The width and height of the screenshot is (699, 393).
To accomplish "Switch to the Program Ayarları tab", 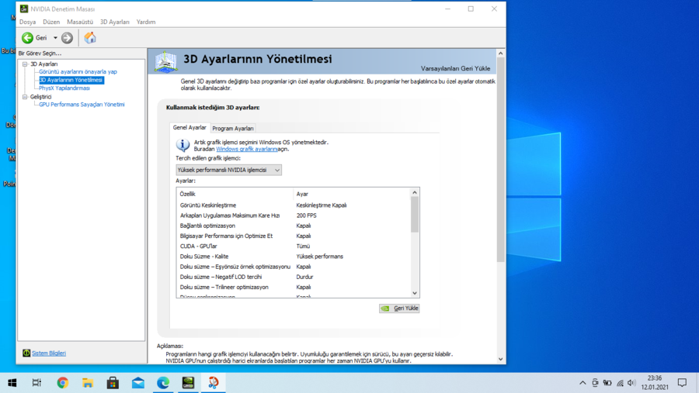I will 233,129.
